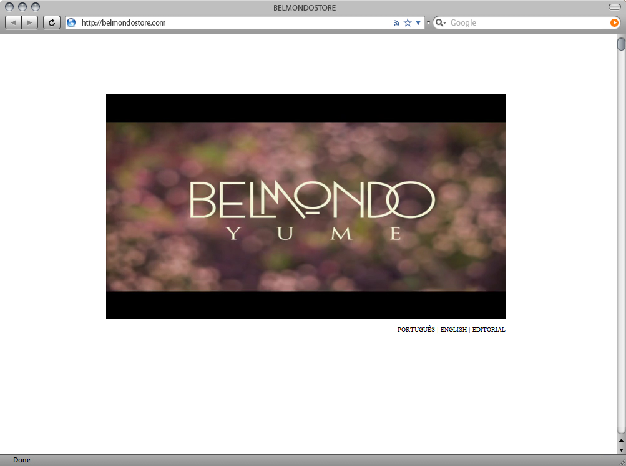The width and height of the screenshot is (626, 466).
Task: Open the EDITORIAL link
Action: coord(489,330)
